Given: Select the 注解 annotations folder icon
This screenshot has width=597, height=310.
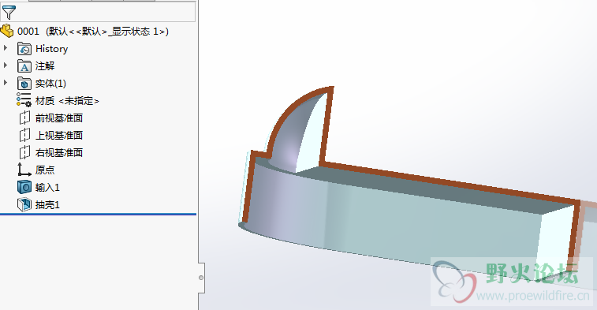Looking at the screenshot, I should point(24,66).
